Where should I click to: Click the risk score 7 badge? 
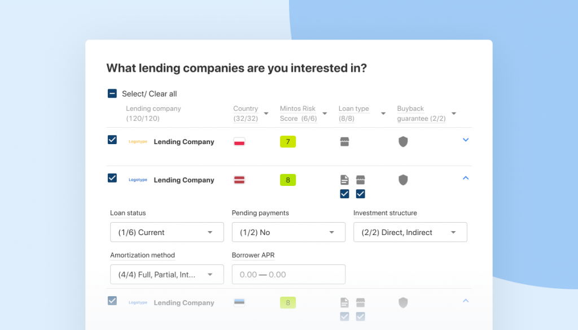(x=288, y=142)
